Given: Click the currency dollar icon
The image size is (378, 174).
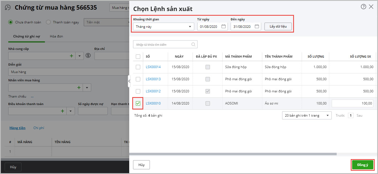Looking at the screenshot, I should click(x=88, y=56).
